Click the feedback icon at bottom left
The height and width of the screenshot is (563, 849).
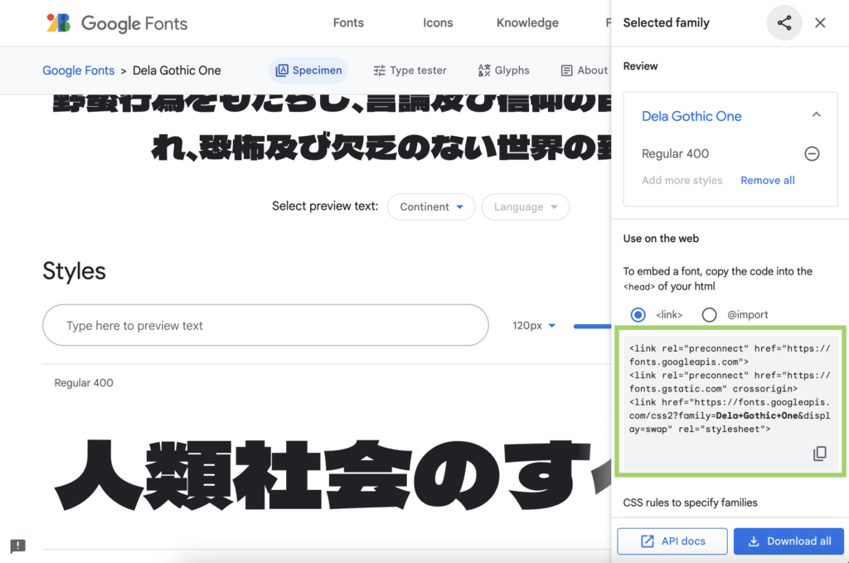tap(18, 546)
